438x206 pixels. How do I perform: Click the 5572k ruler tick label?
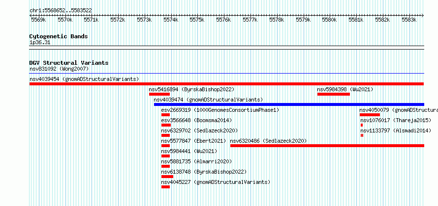[118, 20]
